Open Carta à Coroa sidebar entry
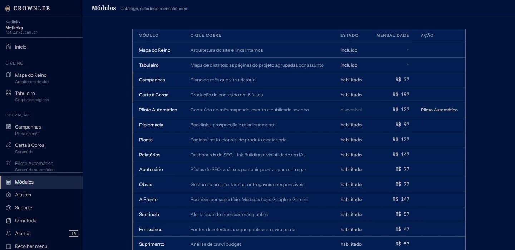The width and height of the screenshot is (515, 250). 41,148
